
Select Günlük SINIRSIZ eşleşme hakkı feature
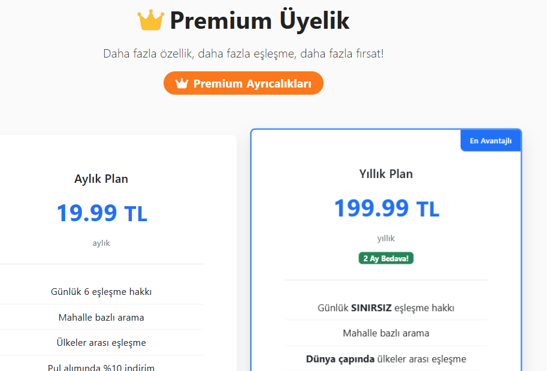[x=386, y=307]
